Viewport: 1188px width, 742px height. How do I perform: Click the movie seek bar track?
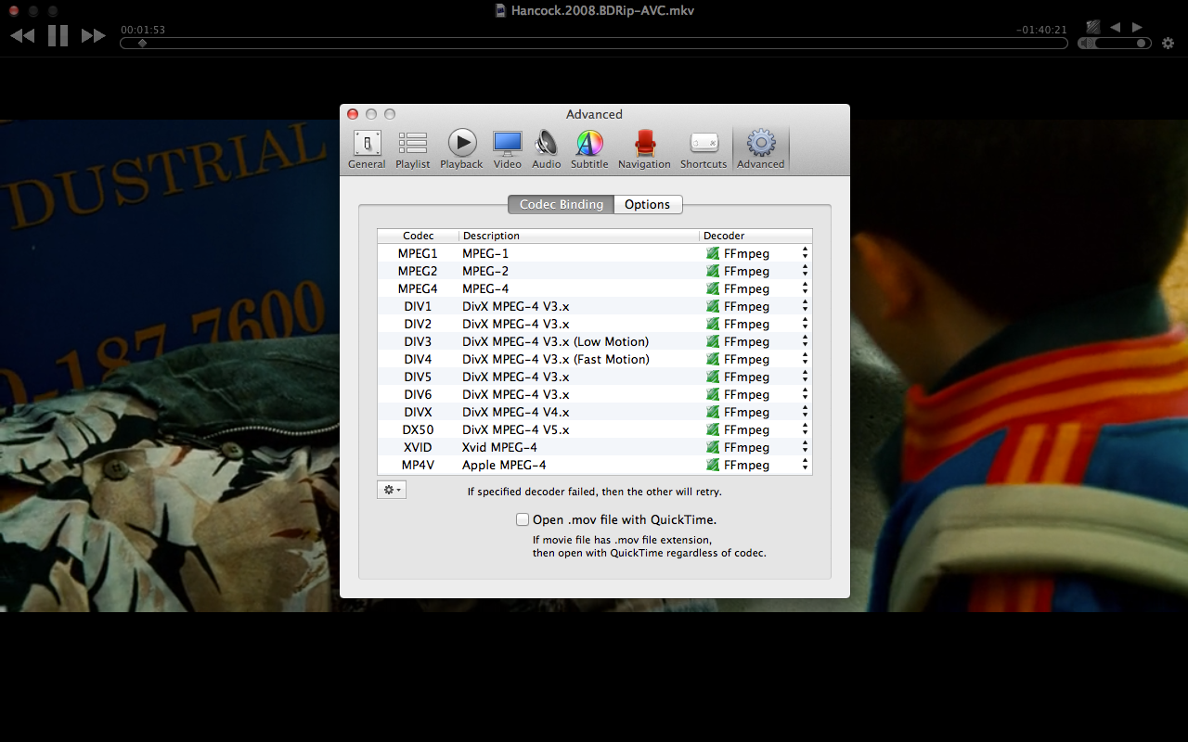[594, 43]
